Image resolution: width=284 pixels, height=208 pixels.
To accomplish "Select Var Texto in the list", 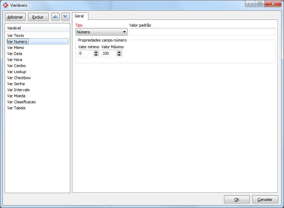I will [x=16, y=35].
